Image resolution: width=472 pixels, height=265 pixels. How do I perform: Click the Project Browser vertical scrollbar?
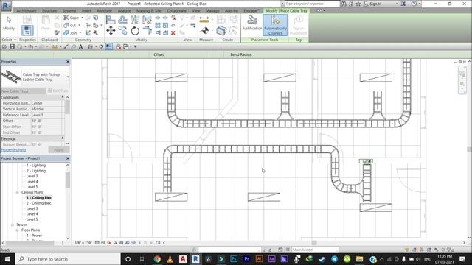[x=68, y=180]
